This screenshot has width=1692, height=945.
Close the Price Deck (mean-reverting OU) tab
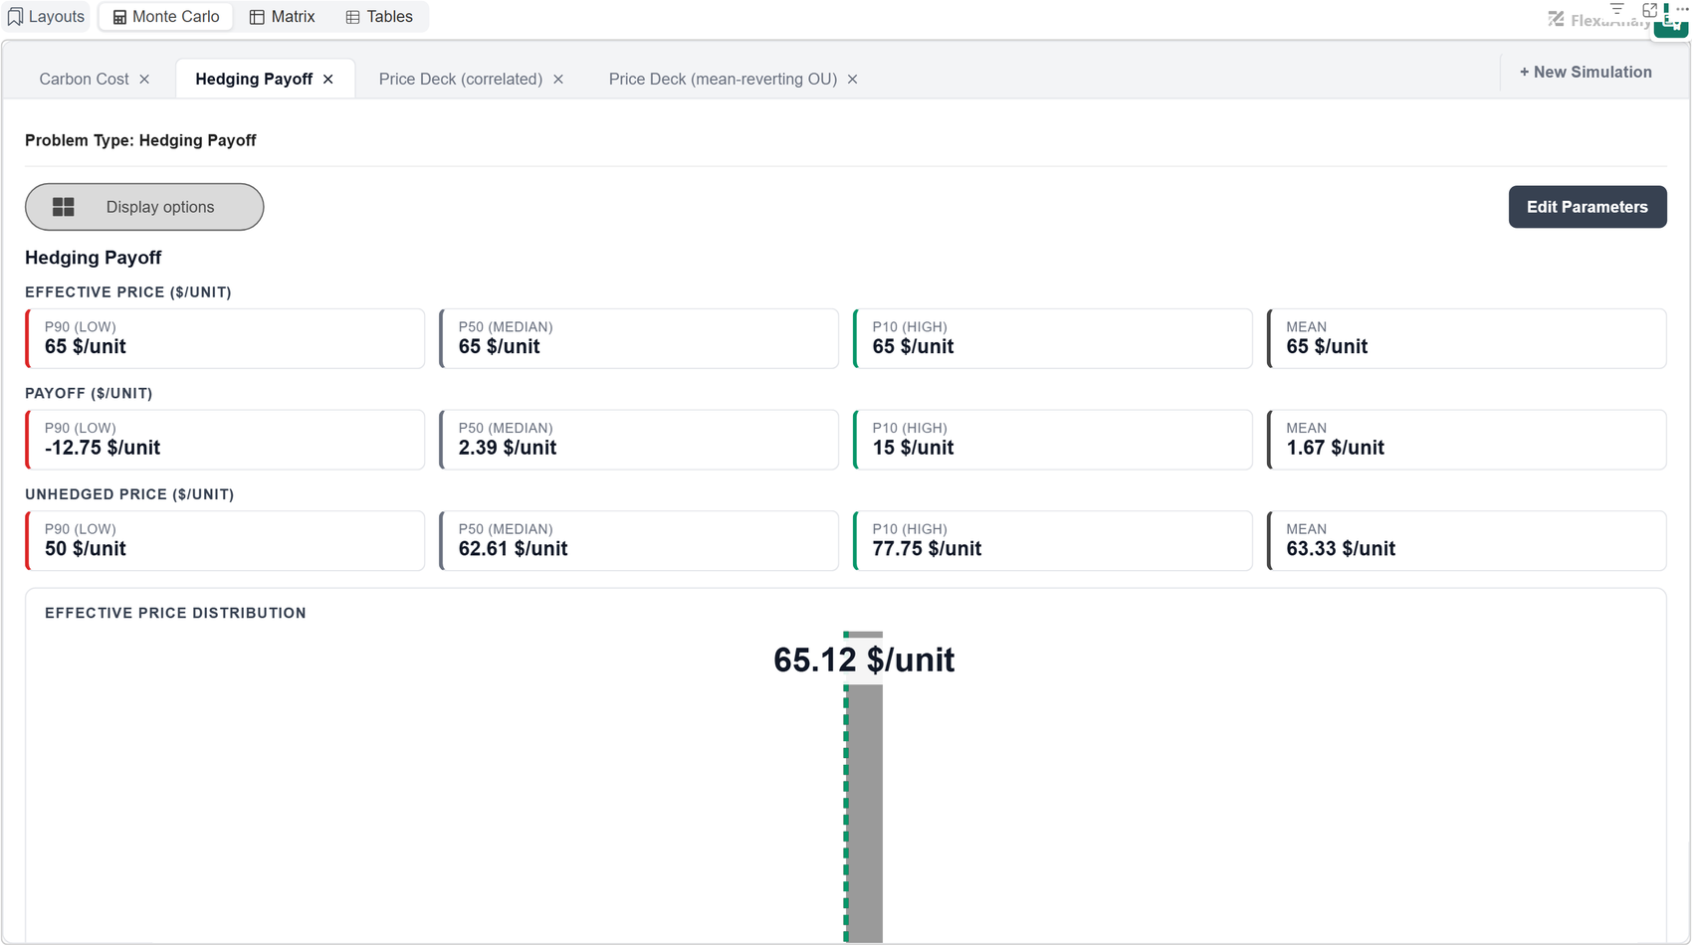(x=852, y=80)
